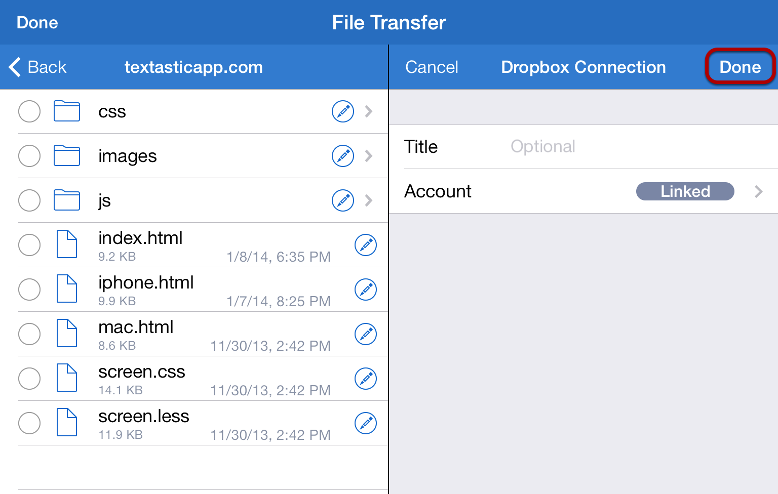Close File Transfer with top-left Done

point(37,23)
